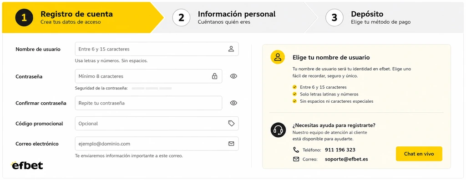This screenshot has width=466, height=180.
Task: Focus the Contraseña input field
Action: pyautogui.click(x=148, y=76)
